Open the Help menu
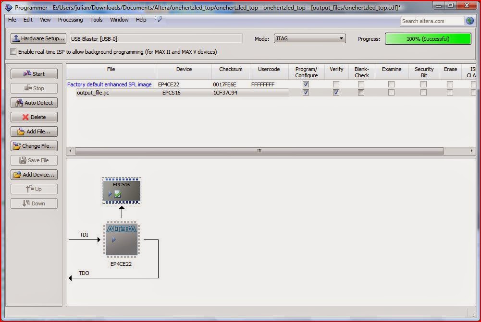481x322 pixels. click(x=141, y=20)
